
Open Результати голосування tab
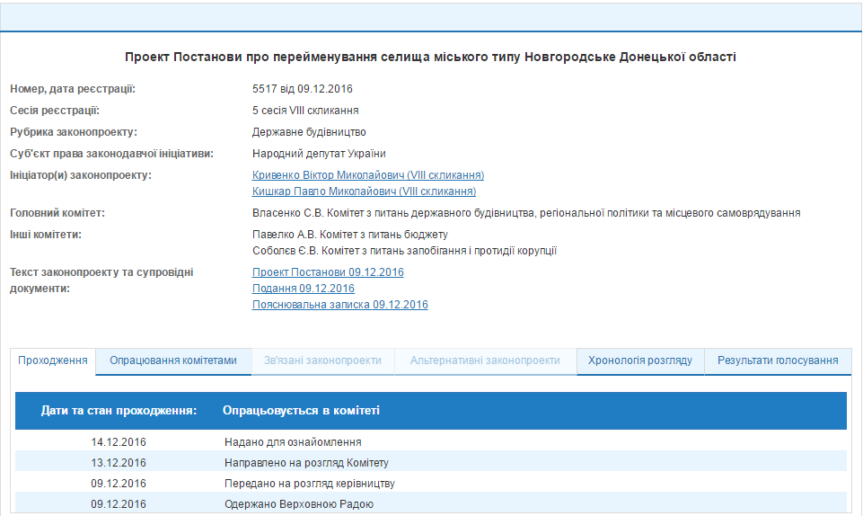(x=778, y=360)
